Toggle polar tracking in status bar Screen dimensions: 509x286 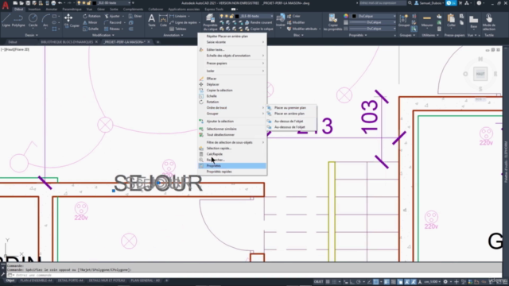pos(359,282)
